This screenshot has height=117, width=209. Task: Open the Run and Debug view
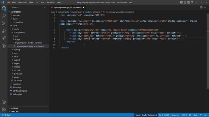[4, 31]
